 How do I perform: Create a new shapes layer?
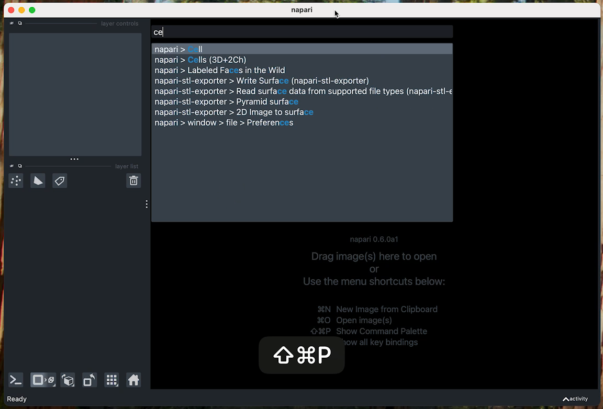[38, 181]
